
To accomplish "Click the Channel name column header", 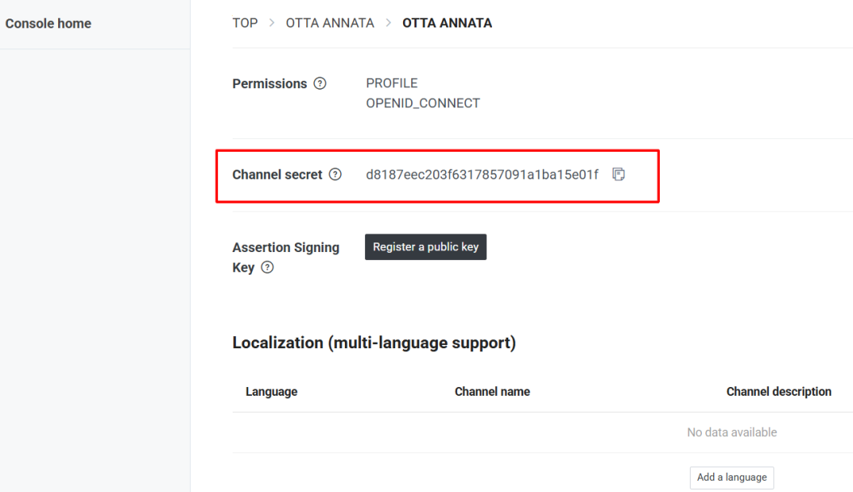I will (492, 392).
